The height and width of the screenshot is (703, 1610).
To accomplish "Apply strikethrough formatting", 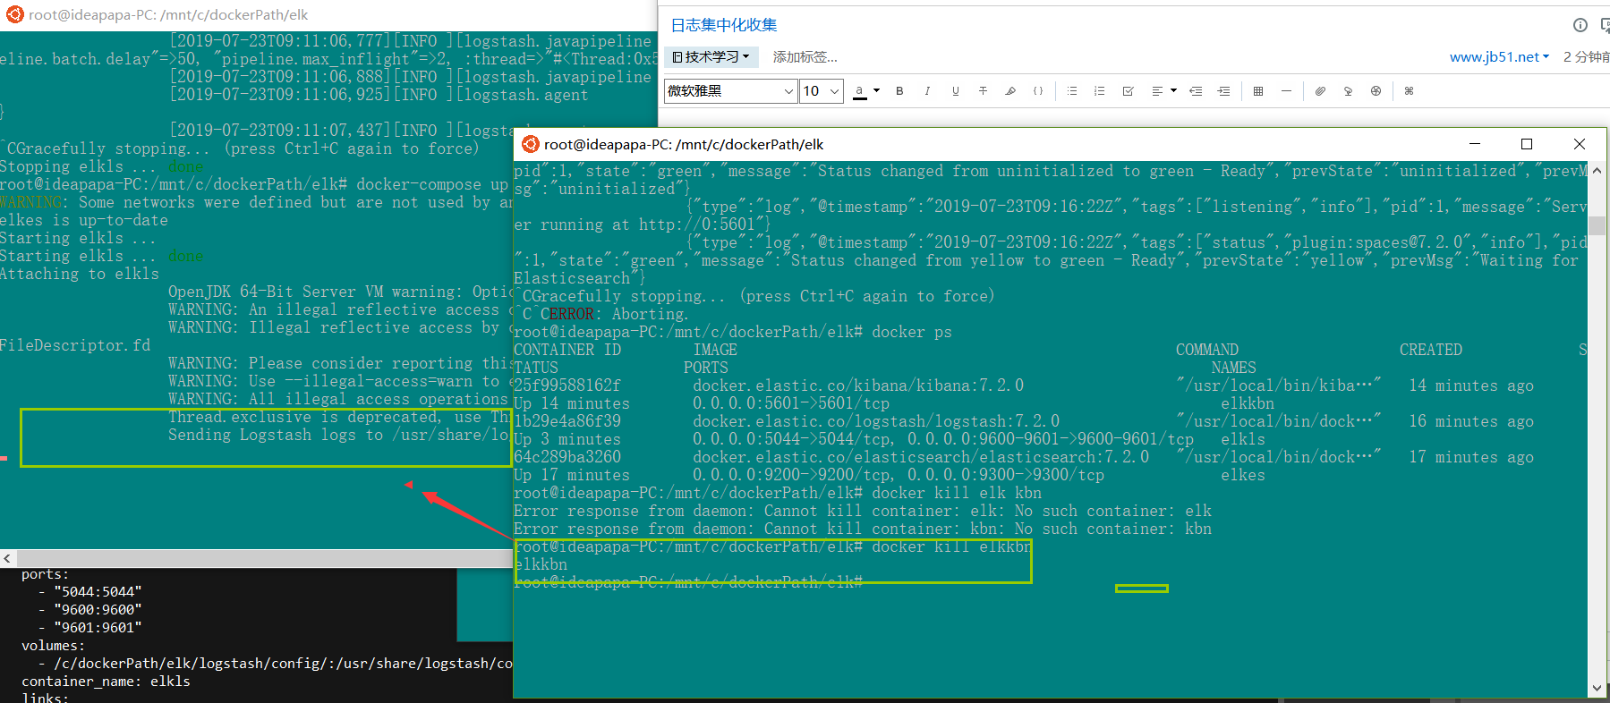I will click(983, 91).
